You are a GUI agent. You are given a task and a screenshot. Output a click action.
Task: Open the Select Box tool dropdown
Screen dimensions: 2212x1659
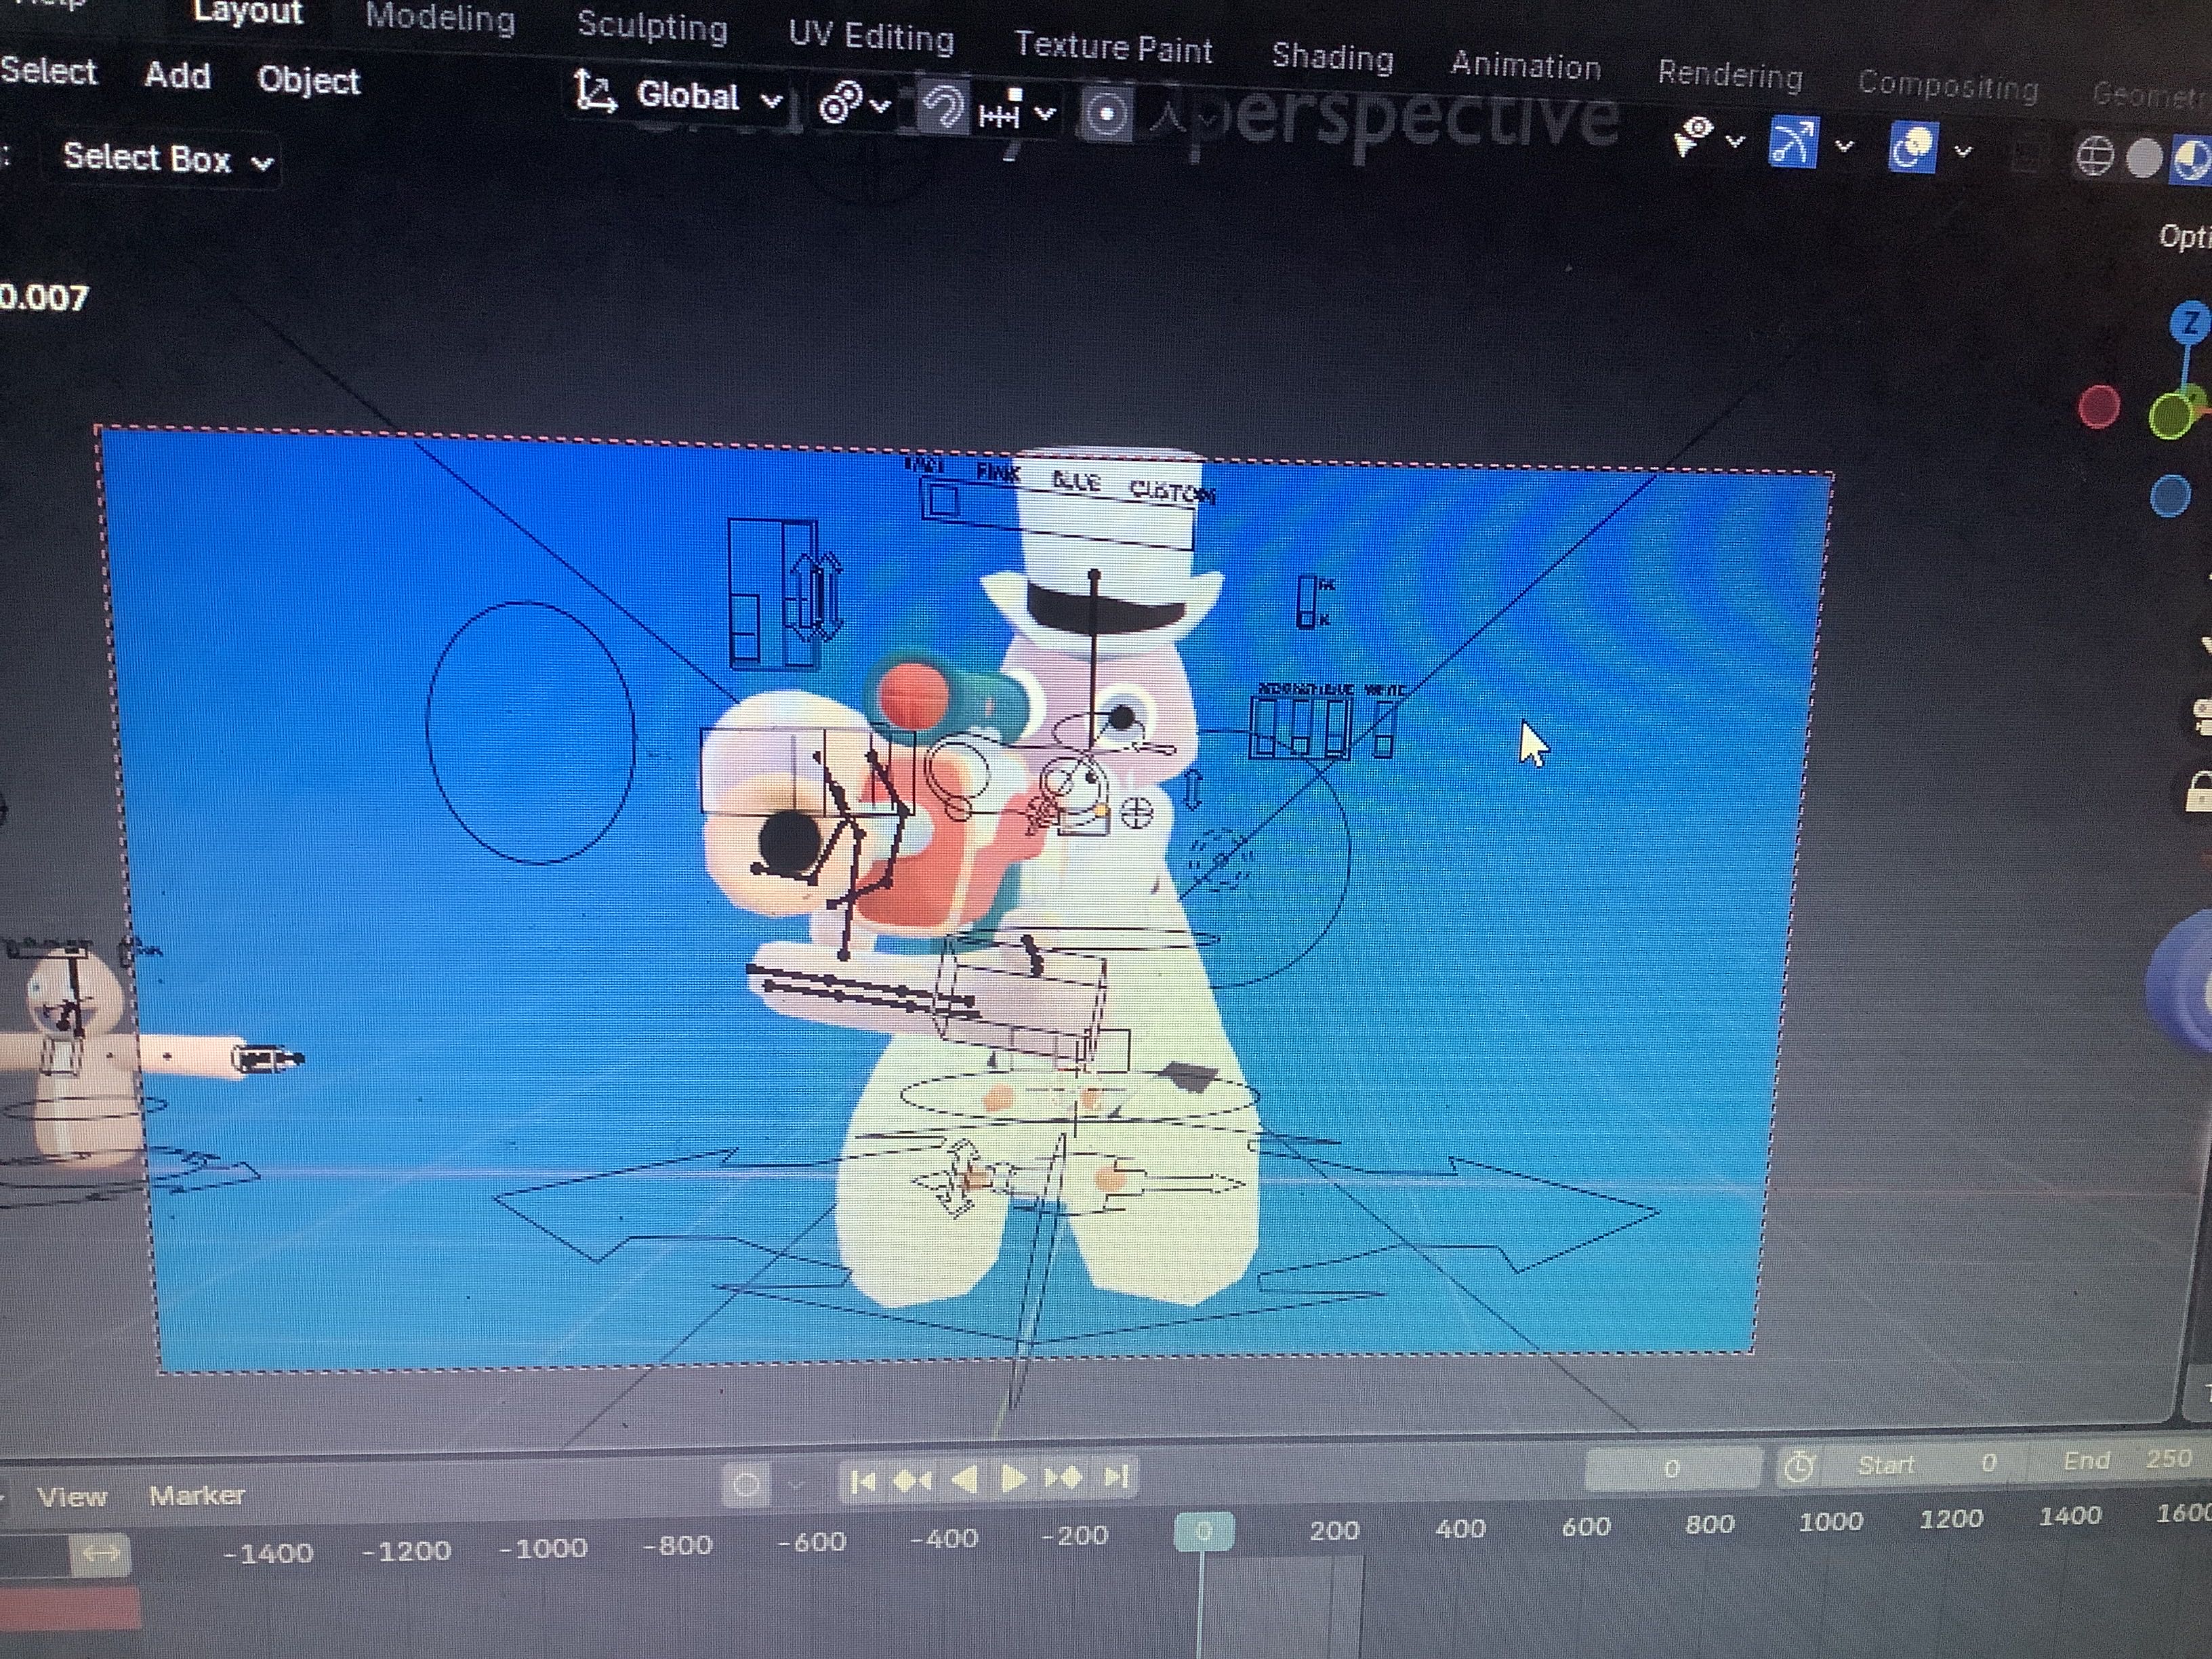168,159
